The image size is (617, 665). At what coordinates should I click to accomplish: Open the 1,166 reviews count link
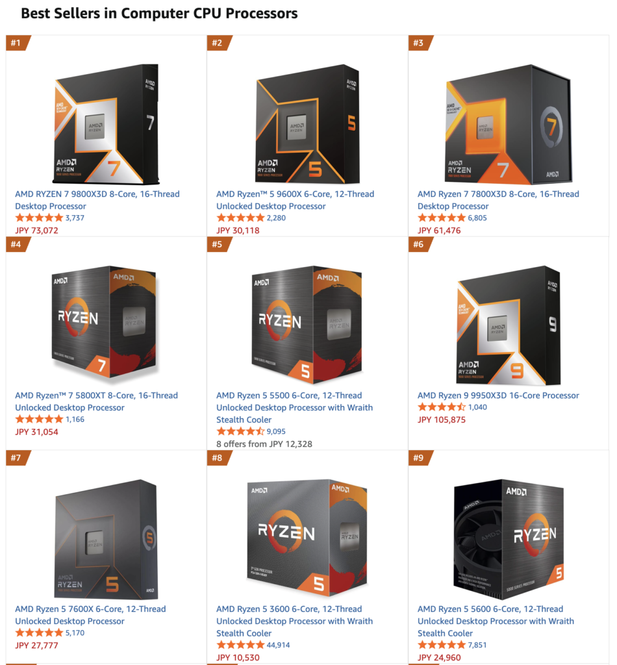pos(75,420)
